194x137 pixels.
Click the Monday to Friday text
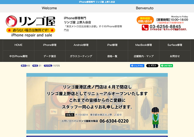[x=179, y=17]
